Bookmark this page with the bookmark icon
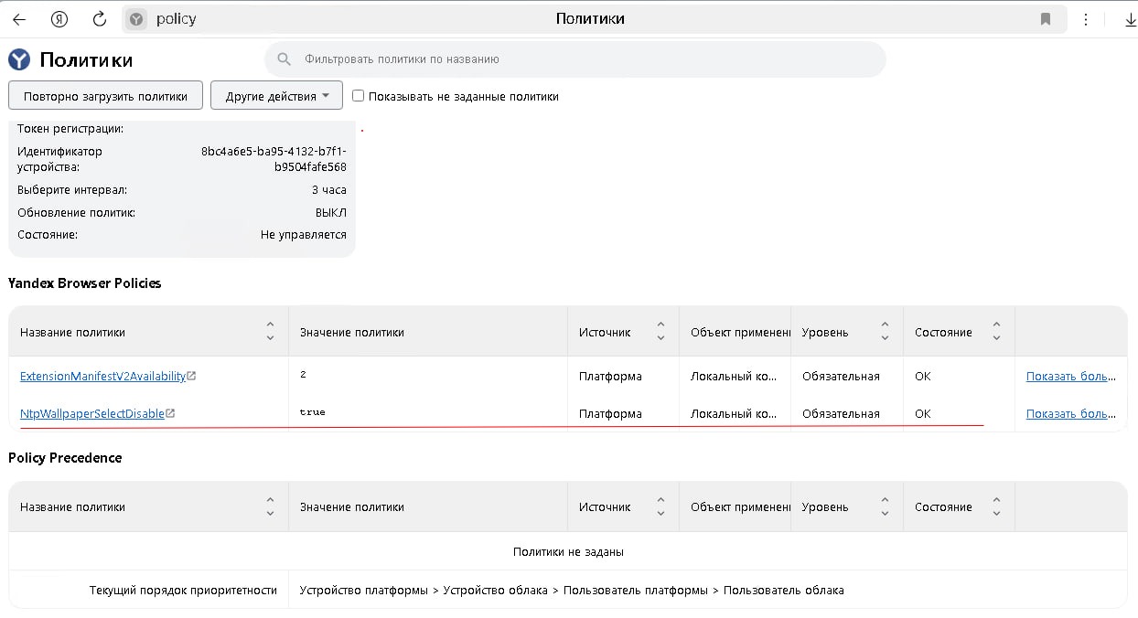This screenshot has width=1138, height=618. click(1046, 19)
